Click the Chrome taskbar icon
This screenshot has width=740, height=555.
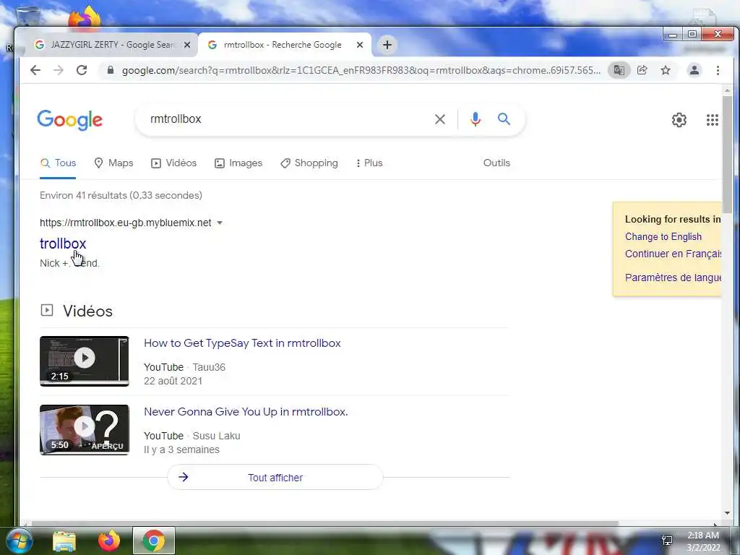pos(154,541)
